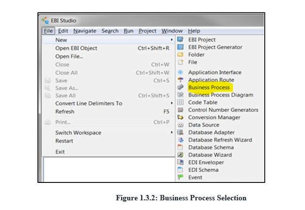This screenshot has width=305, height=210.
Task: Click the Application Route icon
Action: point(180,79)
